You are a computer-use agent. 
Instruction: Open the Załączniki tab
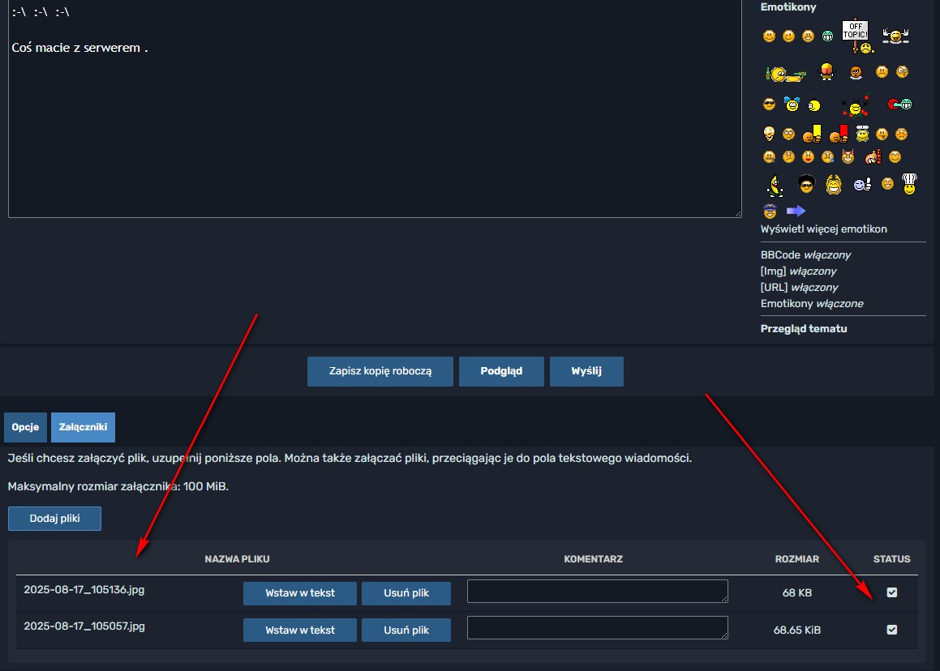(x=83, y=427)
